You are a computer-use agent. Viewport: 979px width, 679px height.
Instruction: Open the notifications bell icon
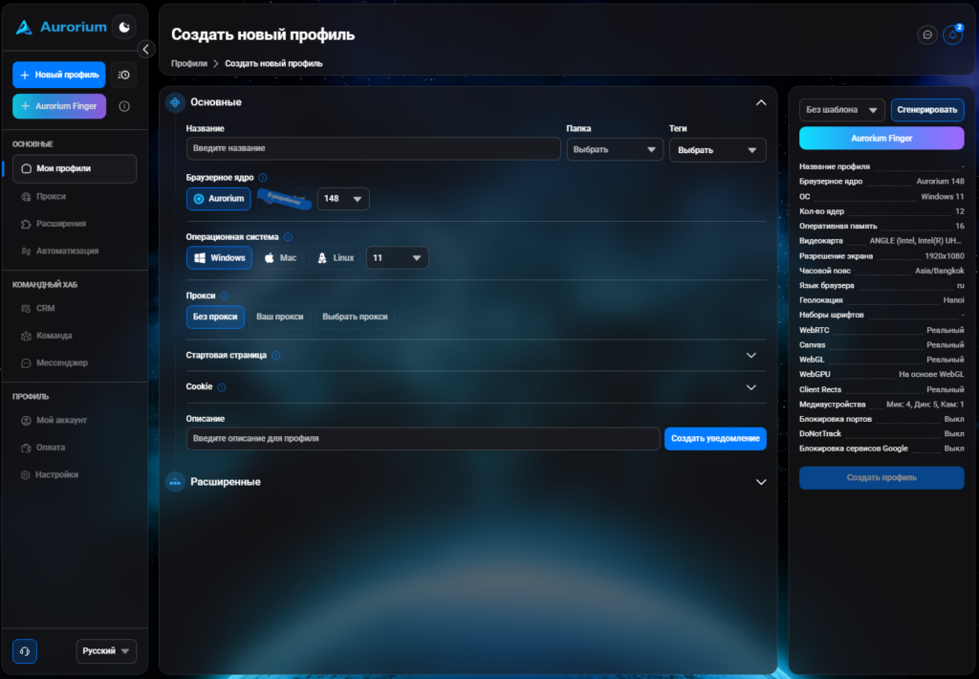tap(952, 35)
